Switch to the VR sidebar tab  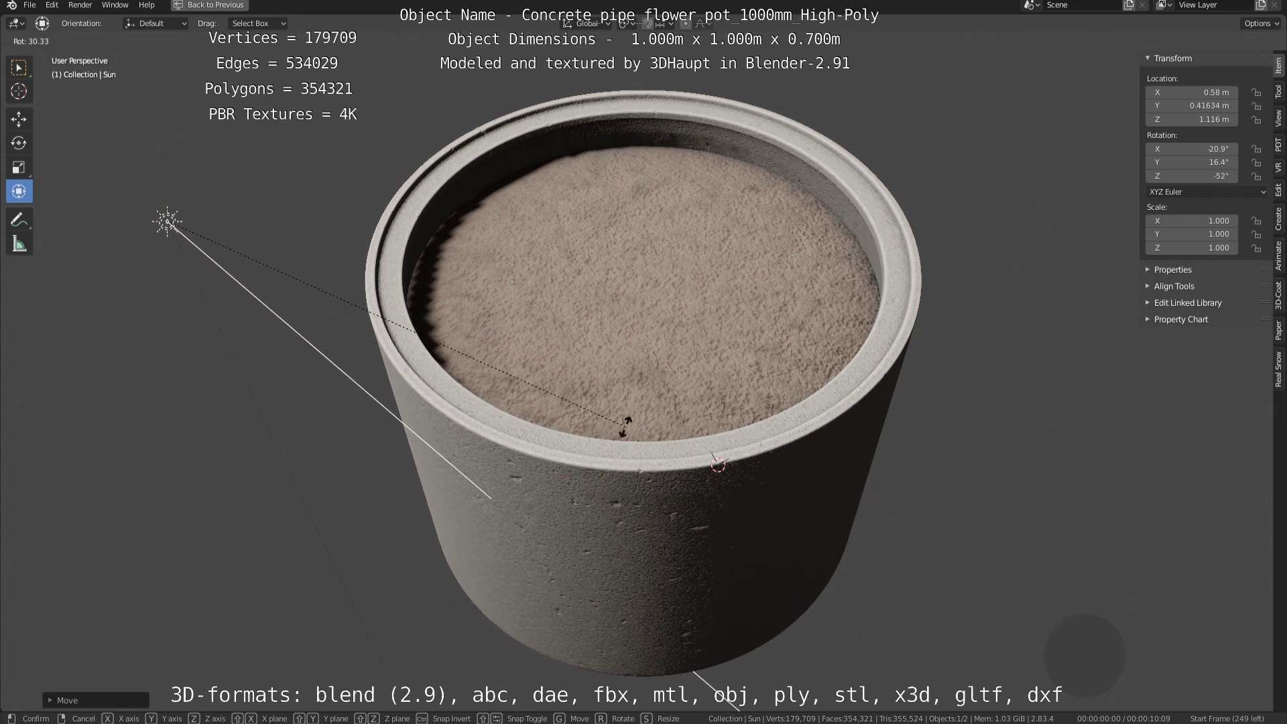(x=1279, y=167)
